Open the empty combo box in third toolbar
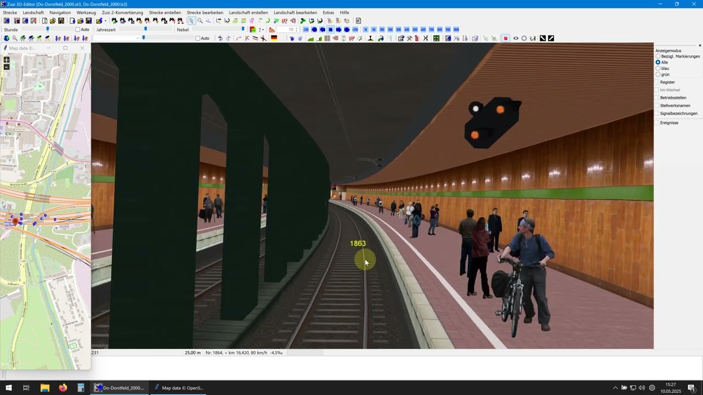 (x=116, y=38)
